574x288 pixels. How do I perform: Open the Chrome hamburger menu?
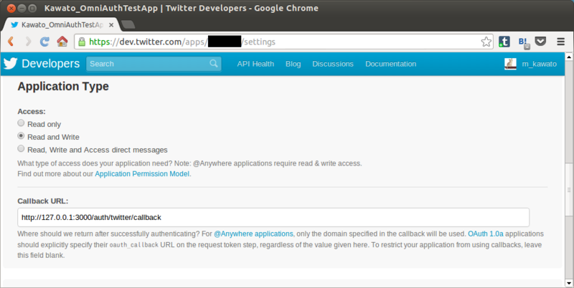(x=560, y=42)
